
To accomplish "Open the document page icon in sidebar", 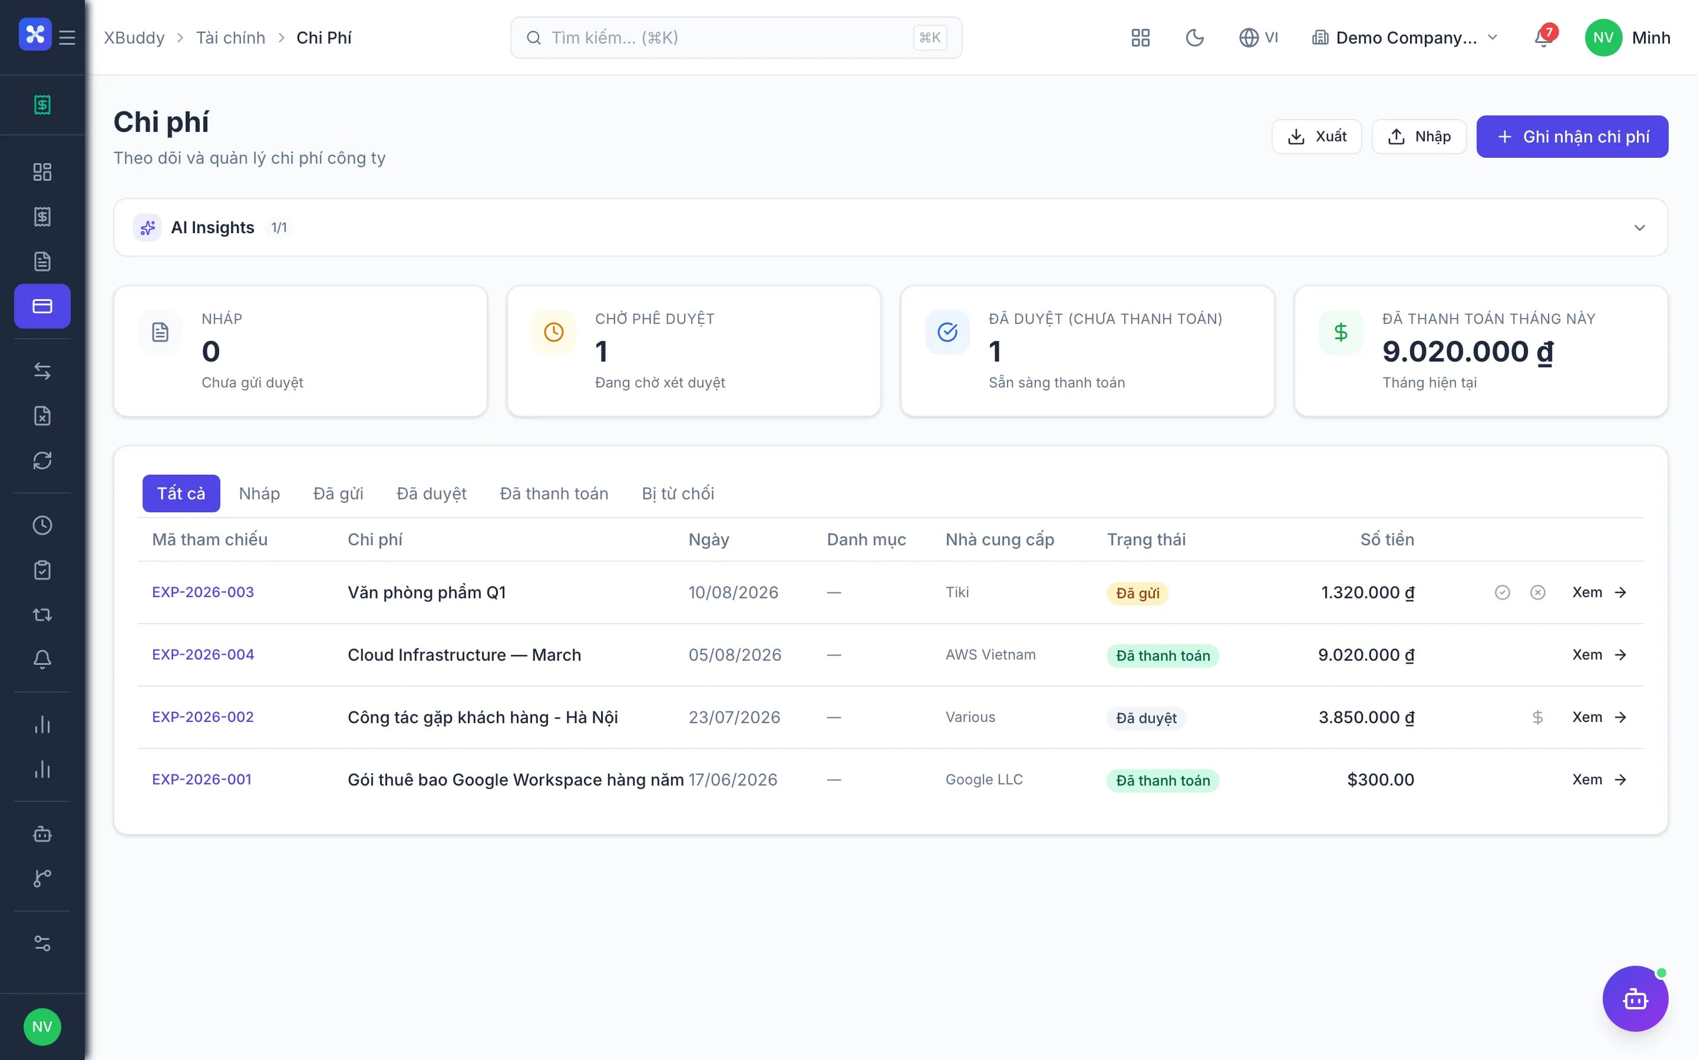I will pyautogui.click(x=42, y=261).
